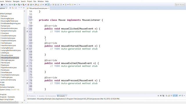The height and width of the screenshot is (104, 186).
Task: Collapse the Mouse class at line 57
Action: (33, 20)
